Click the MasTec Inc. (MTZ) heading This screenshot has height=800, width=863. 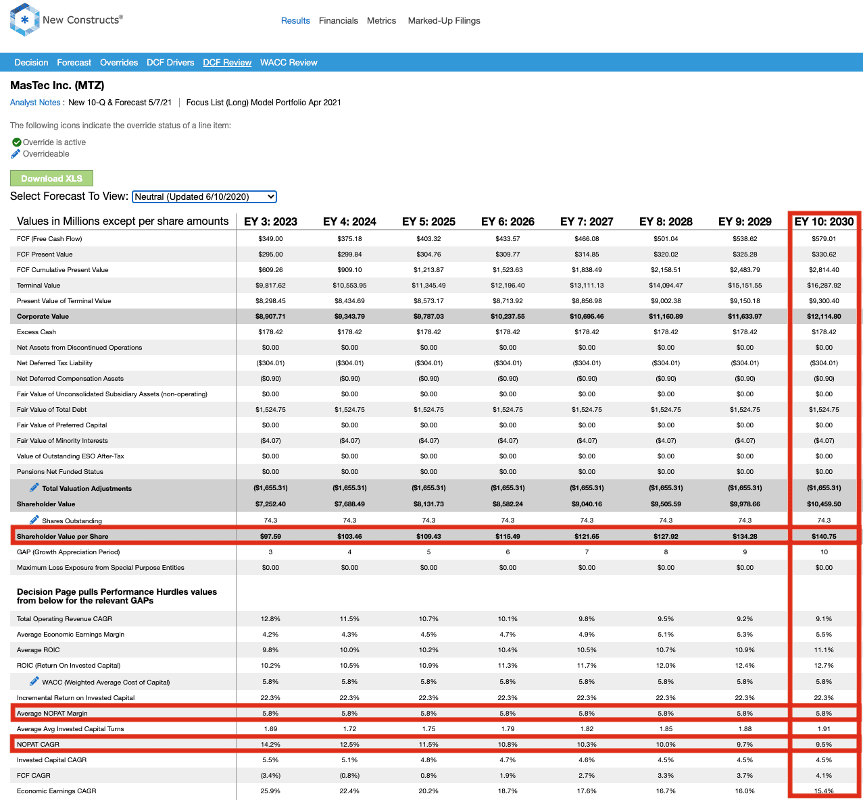coord(57,86)
